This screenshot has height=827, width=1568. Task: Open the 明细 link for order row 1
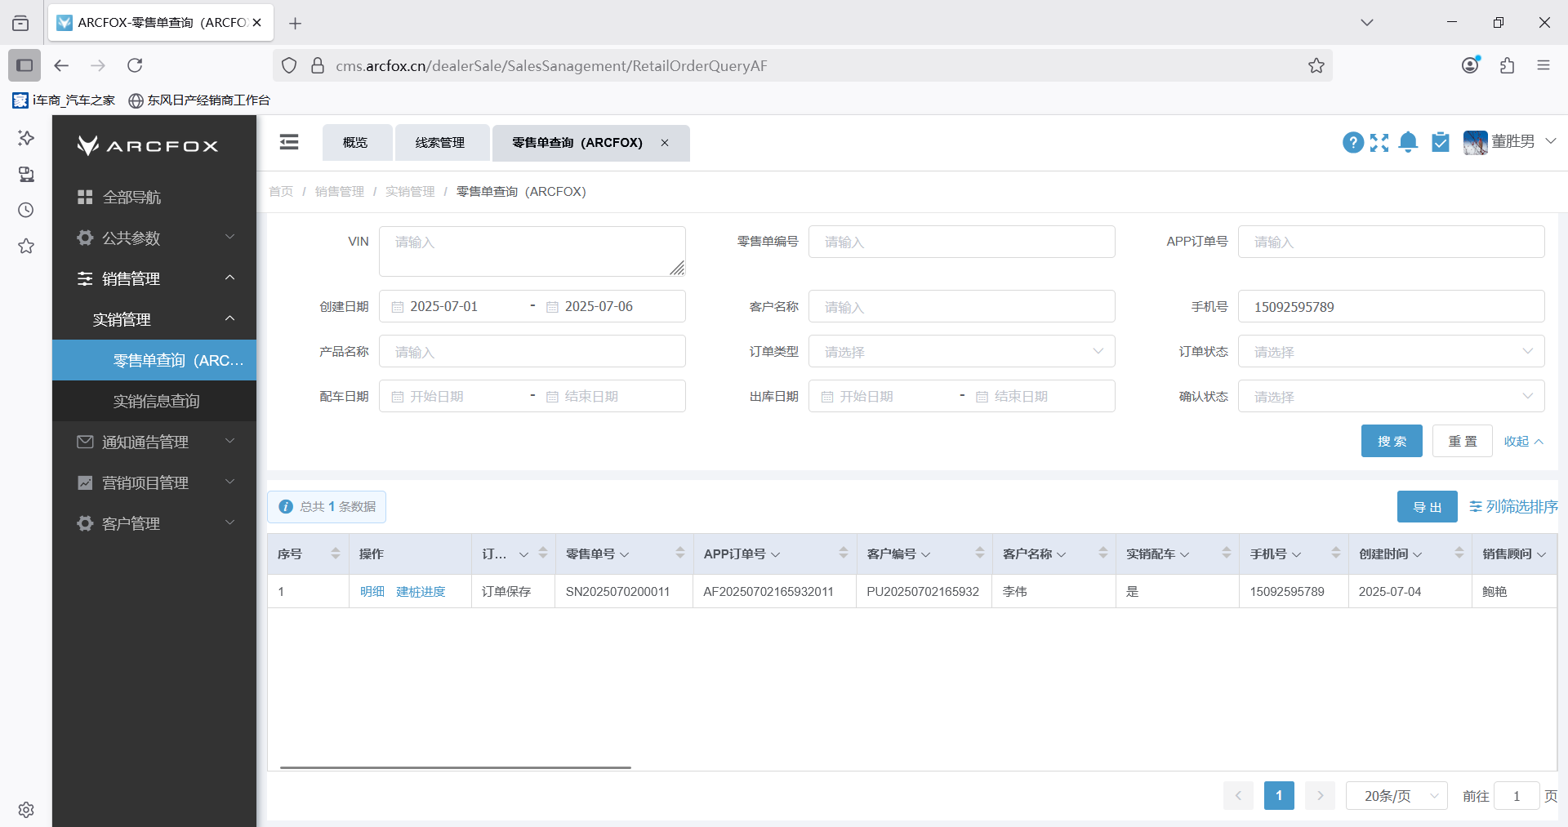point(372,592)
